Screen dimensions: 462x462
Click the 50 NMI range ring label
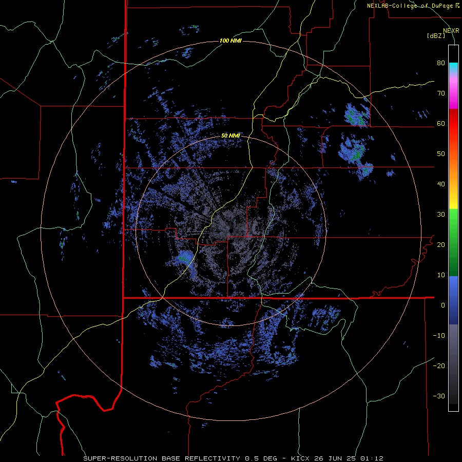pos(230,136)
